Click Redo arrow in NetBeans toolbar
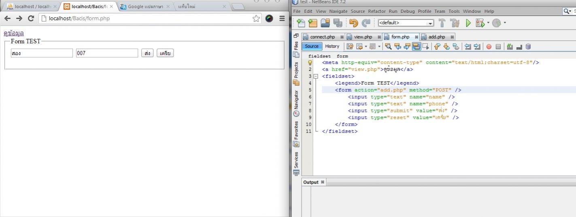Viewport: 576px width, 217px height. tap(366, 23)
